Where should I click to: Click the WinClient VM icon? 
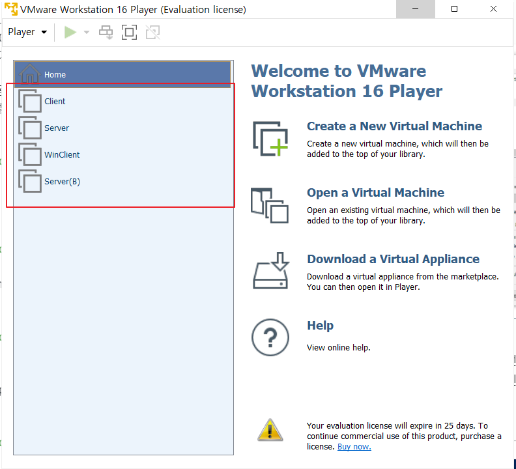(x=30, y=154)
